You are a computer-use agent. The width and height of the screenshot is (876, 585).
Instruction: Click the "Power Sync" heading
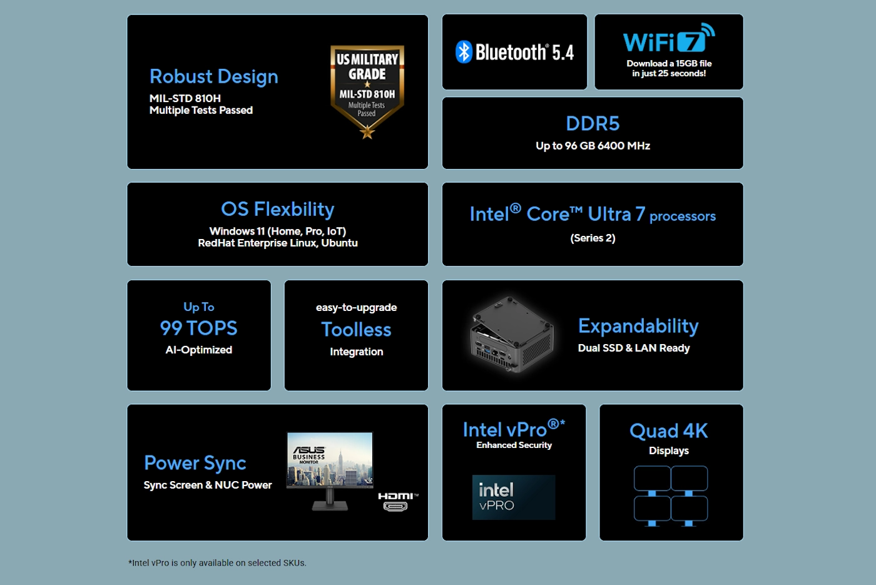195,463
